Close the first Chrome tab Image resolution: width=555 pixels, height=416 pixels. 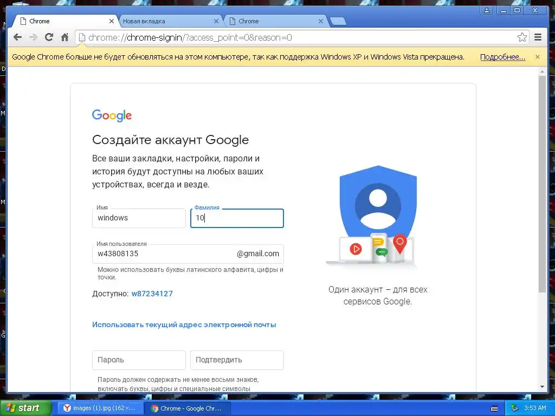click(112, 21)
